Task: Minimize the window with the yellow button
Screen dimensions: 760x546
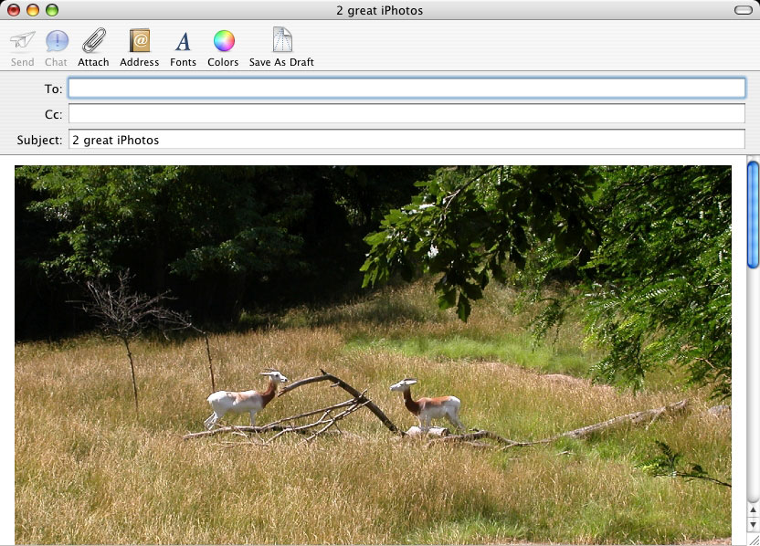Action: pos(32,10)
